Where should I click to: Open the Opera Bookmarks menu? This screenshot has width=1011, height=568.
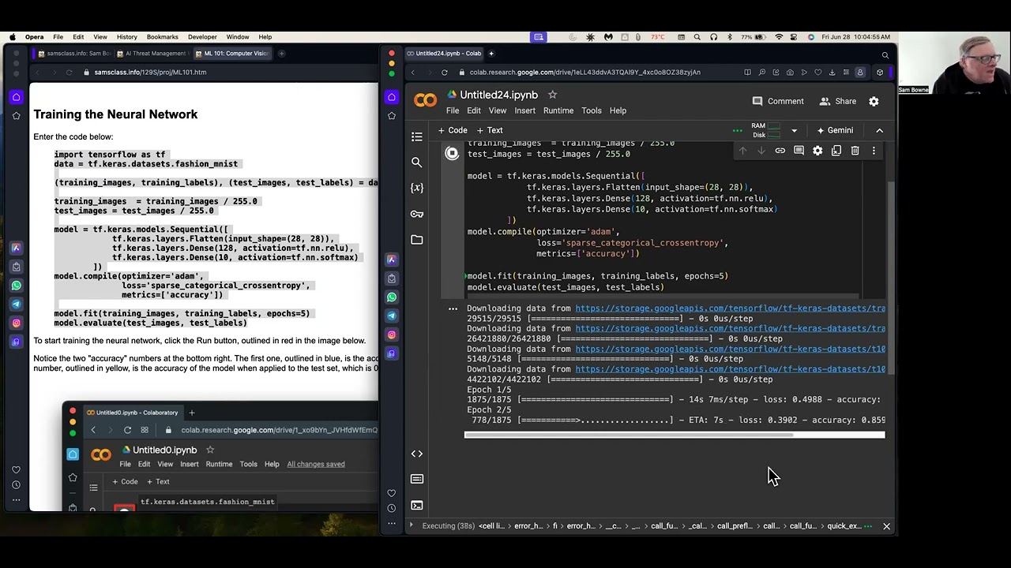(x=162, y=37)
